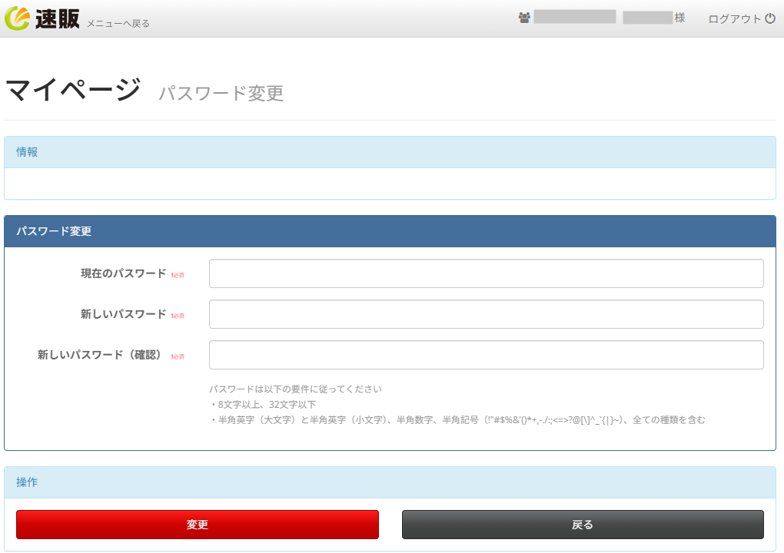The height and width of the screenshot is (553, 784).
Task: Click the user group icon in header
Action: 524,18
